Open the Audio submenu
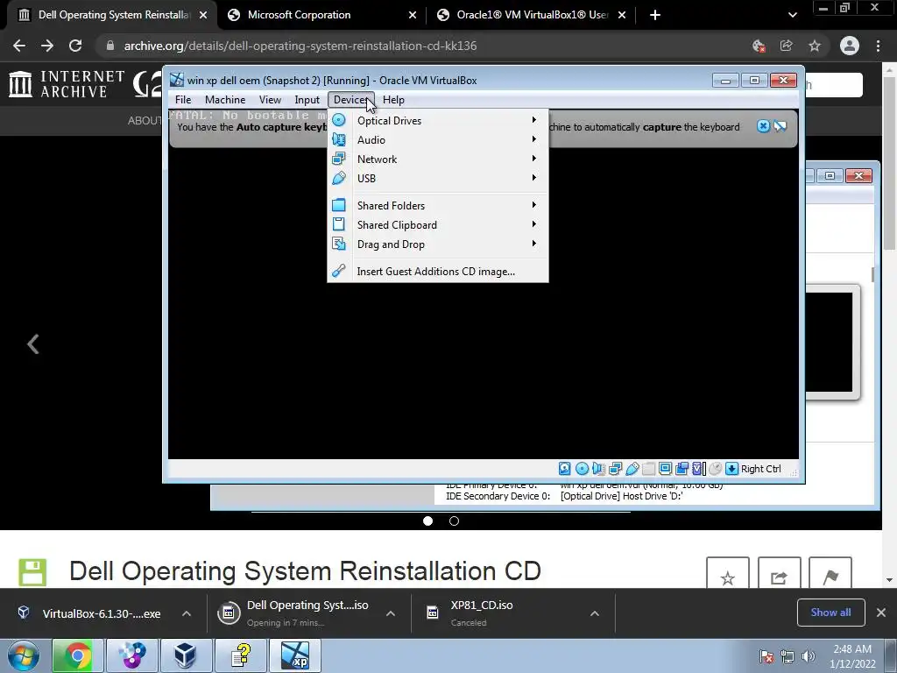Image resolution: width=897 pixels, height=673 pixels. tap(438, 139)
